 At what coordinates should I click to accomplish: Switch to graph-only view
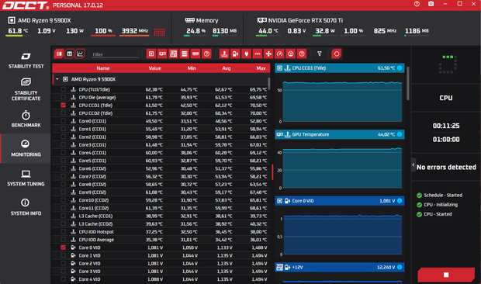pos(80,54)
